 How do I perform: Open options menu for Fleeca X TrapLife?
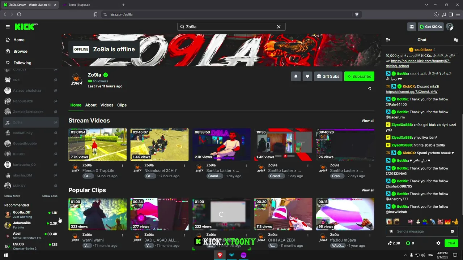coord(122,165)
